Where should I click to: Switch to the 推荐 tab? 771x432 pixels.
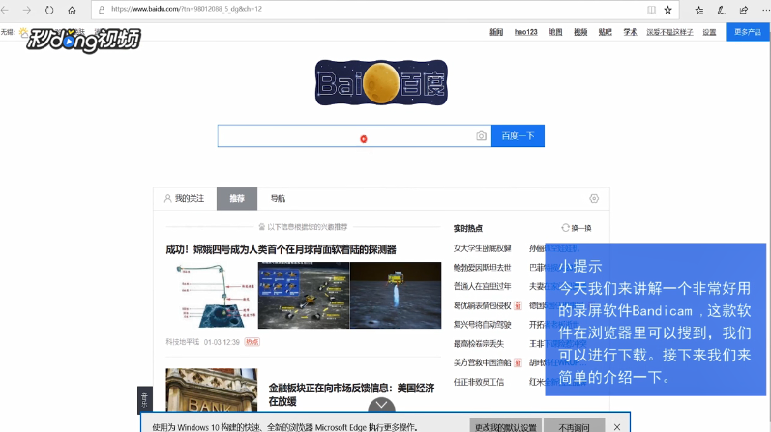237,198
